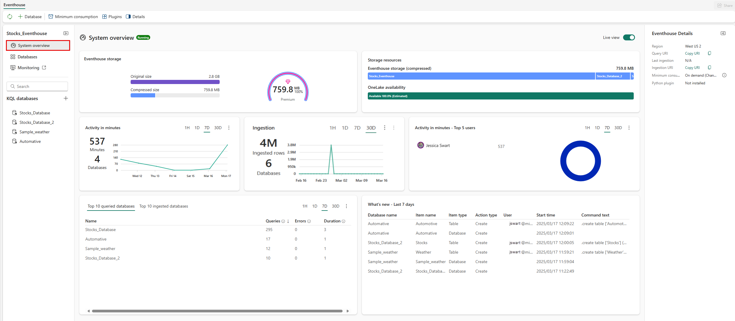Screen dimensions: 735x321
Task: Collapse the Stocks_Eventhouse navigation pane
Action: (x=66, y=33)
